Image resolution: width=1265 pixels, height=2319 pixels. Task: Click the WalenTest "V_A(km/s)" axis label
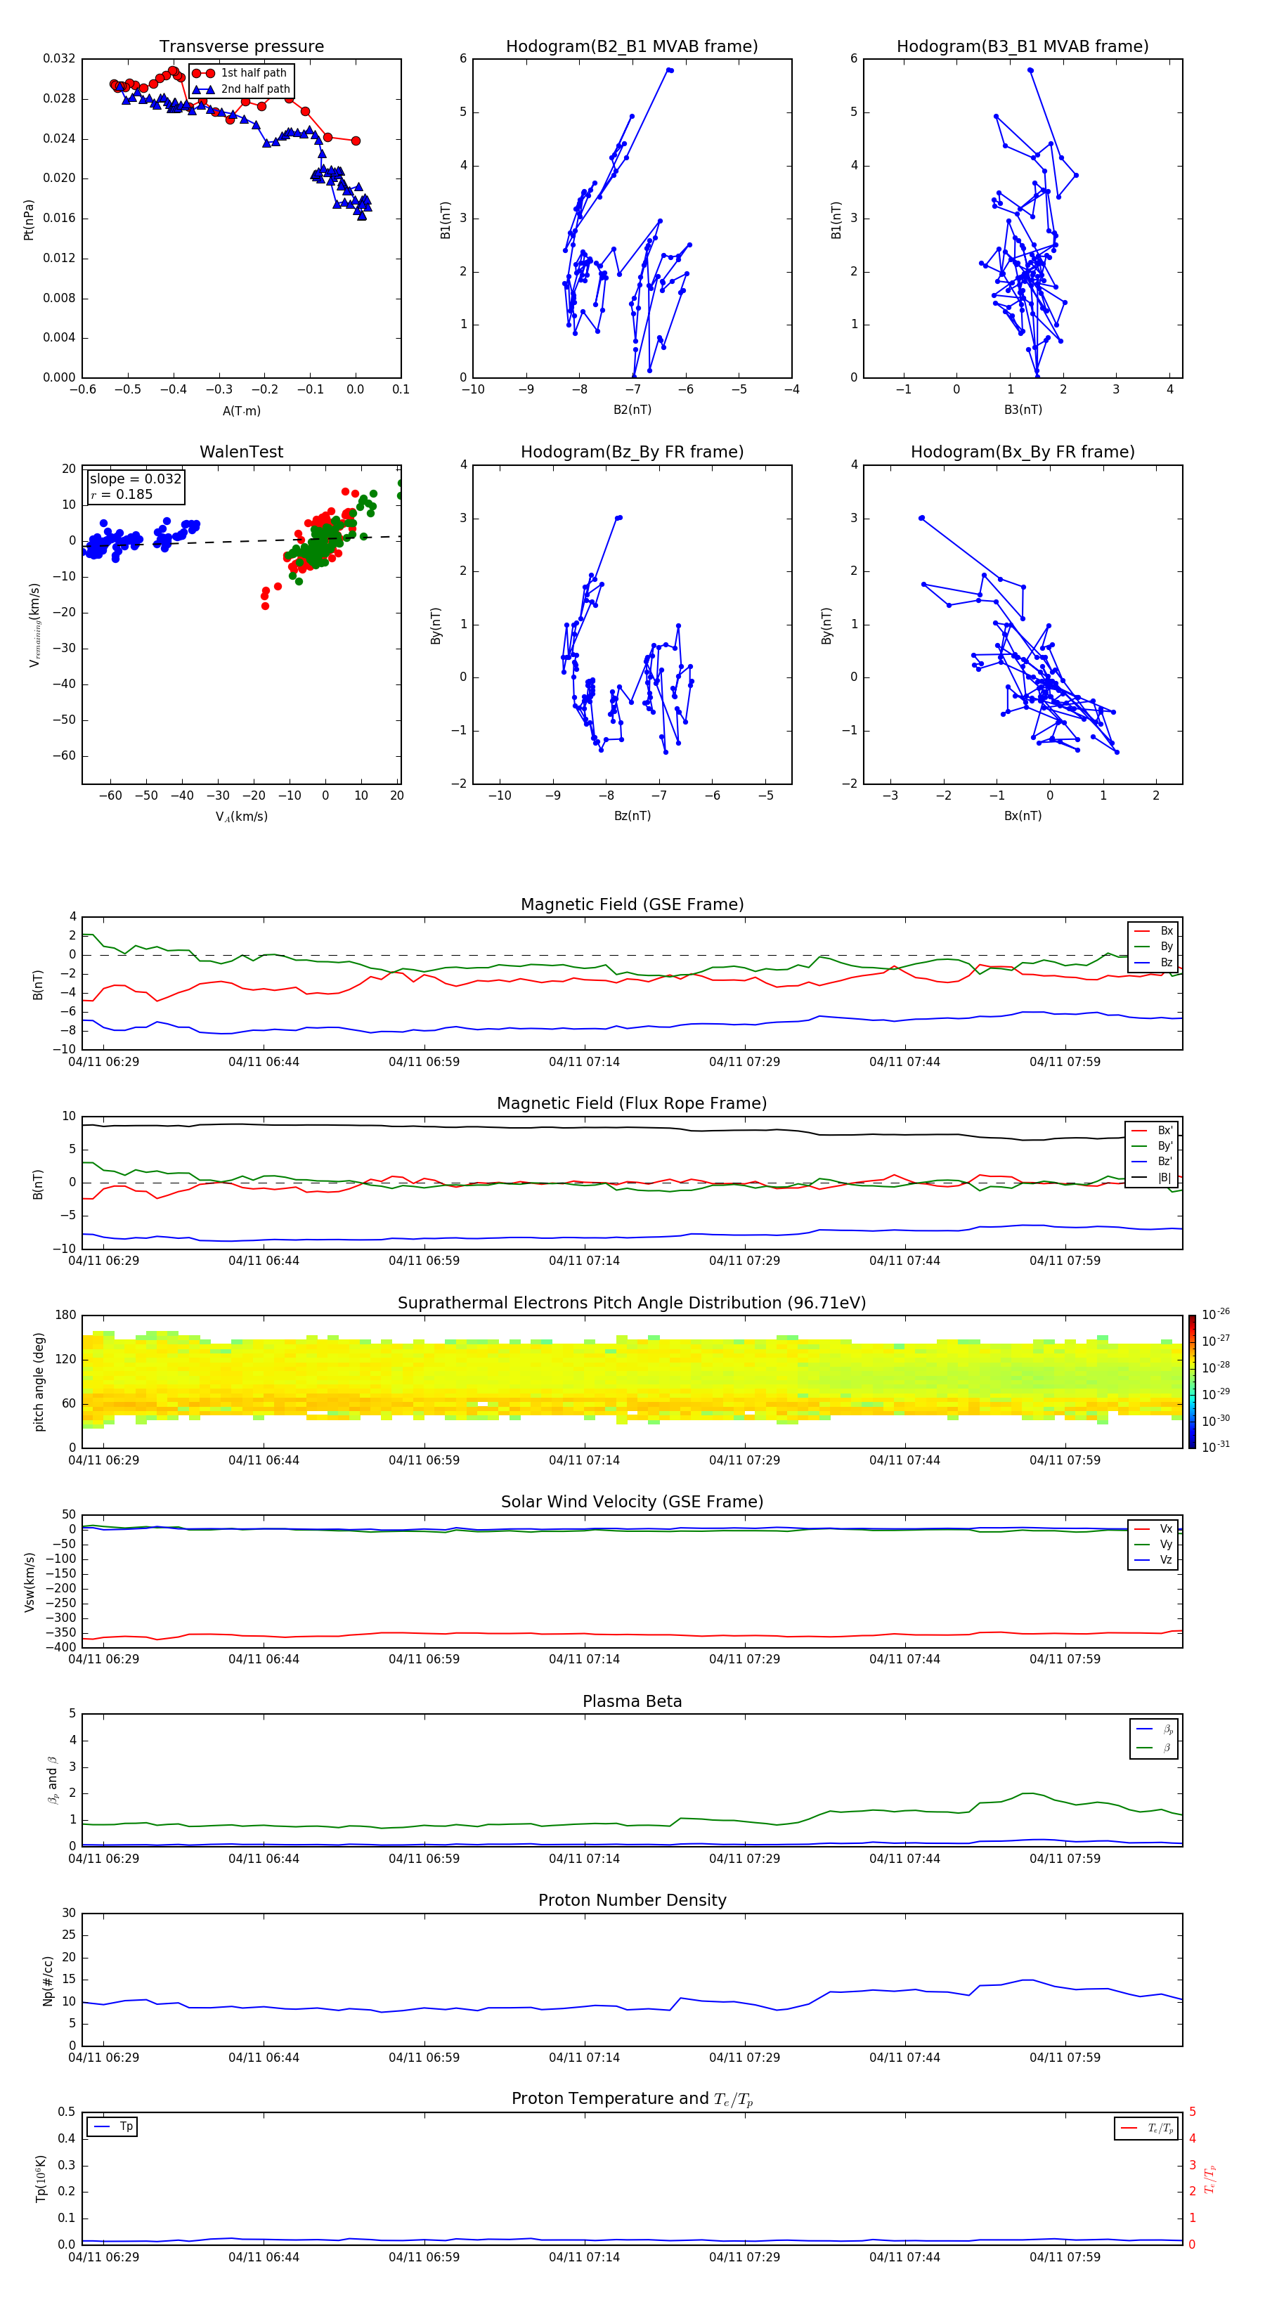(241, 817)
